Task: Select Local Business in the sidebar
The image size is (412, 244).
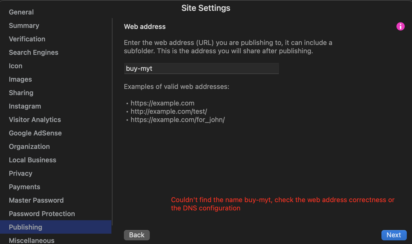Action: (32, 160)
